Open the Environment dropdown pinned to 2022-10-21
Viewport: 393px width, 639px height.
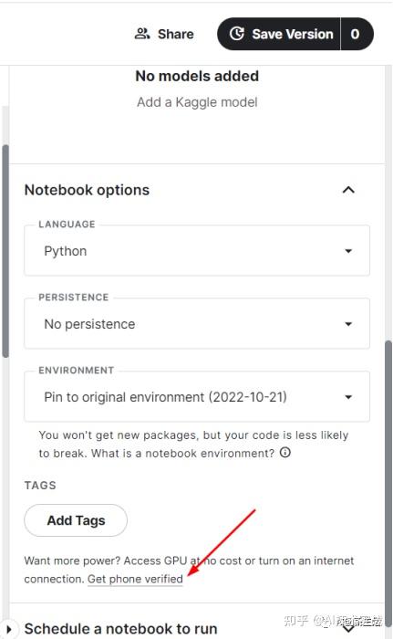(197, 396)
